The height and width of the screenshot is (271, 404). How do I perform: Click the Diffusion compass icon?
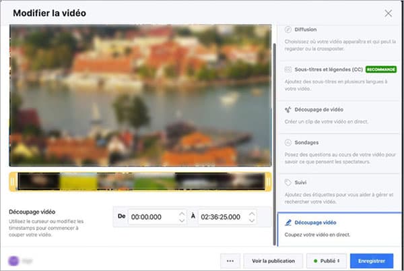(x=288, y=30)
